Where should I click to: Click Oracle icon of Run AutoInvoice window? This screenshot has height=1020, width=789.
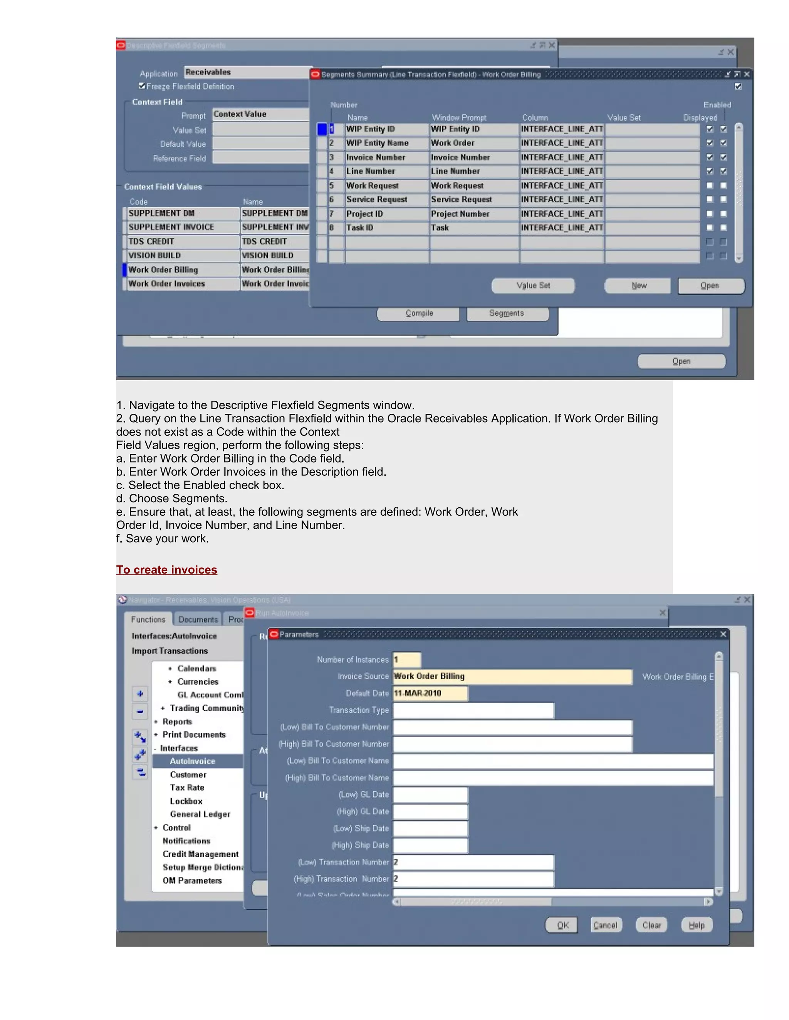[250, 613]
